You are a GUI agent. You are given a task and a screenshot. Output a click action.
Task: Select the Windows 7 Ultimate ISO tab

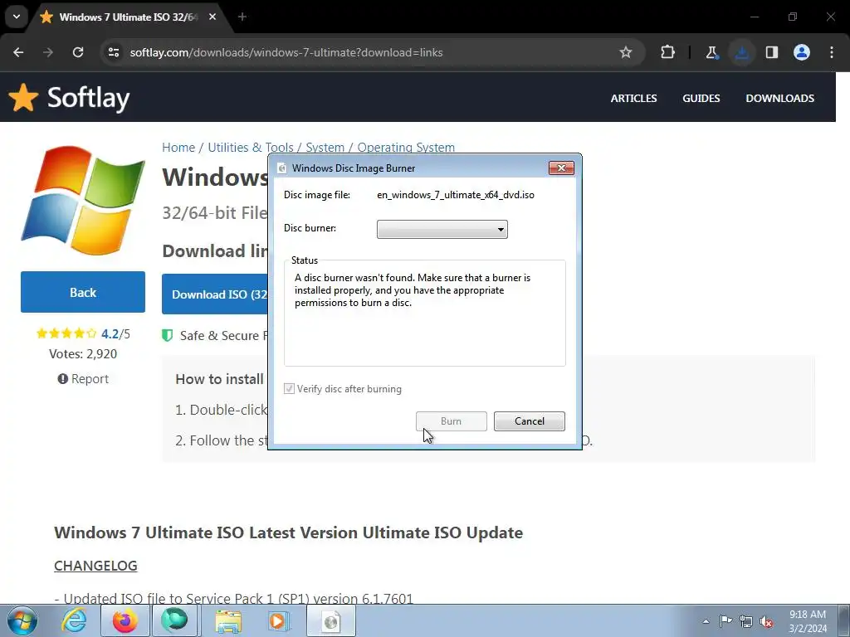(x=128, y=17)
